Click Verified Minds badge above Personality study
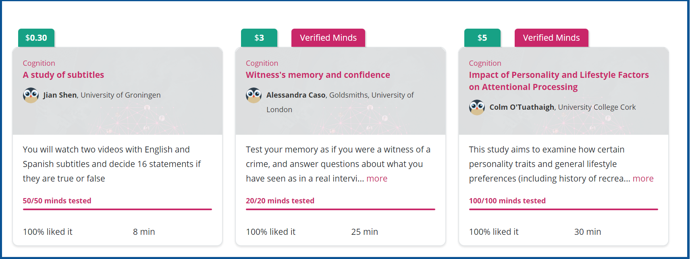Viewport: 690px width, 259px height. tap(551, 38)
